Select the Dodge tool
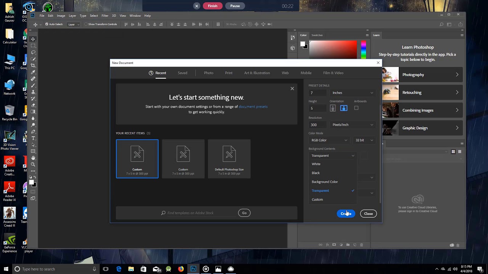488x274 pixels. (x=33, y=125)
